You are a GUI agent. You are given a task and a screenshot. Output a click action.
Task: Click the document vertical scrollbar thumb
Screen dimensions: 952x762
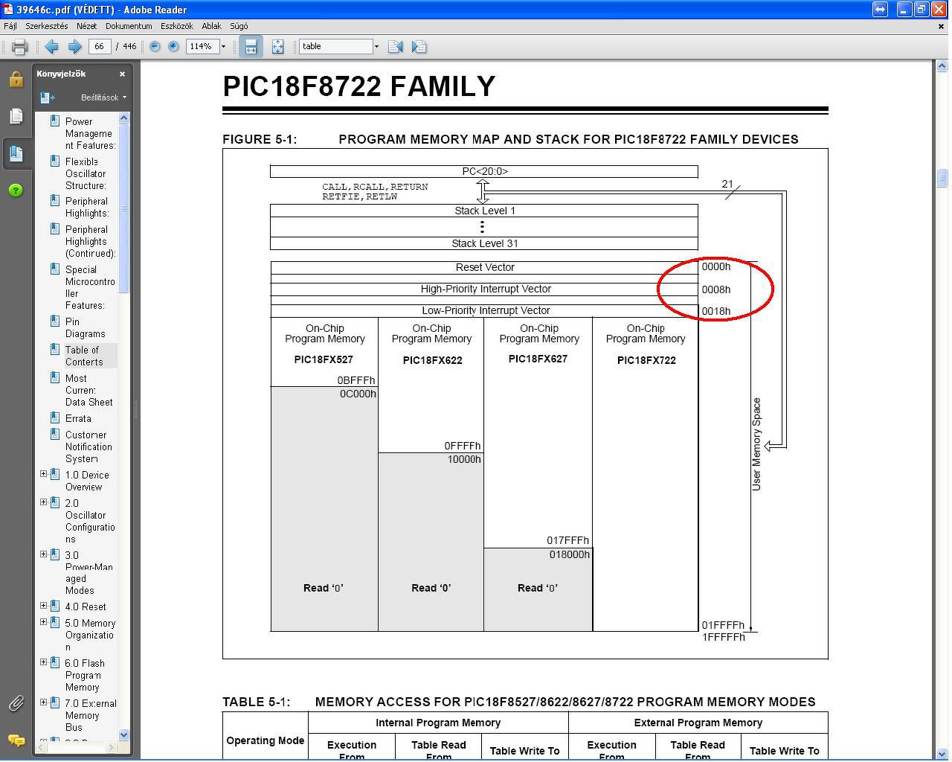pos(942,179)
